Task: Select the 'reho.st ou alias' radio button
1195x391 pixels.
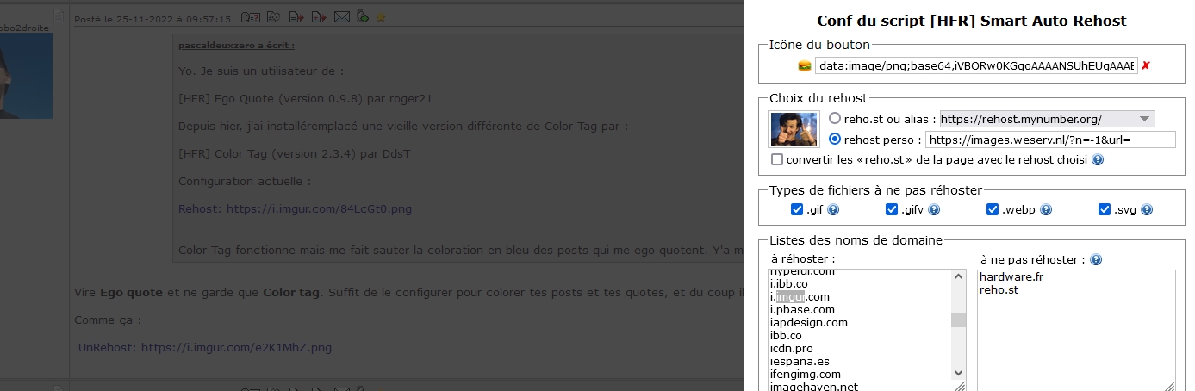Action: tap(835, 119)
